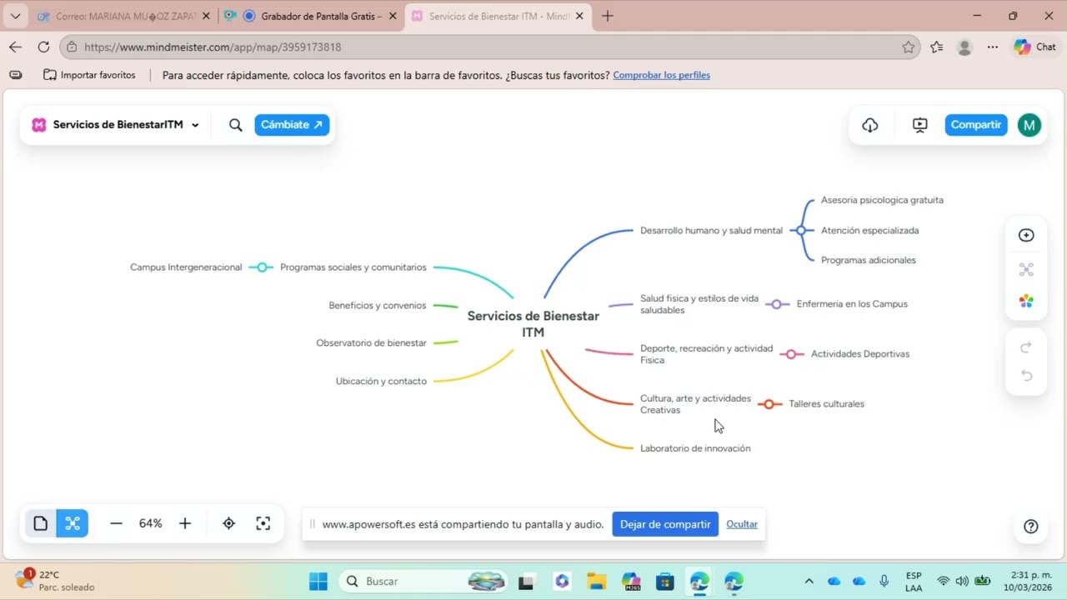Select Ubicación y contacto node
1067x600 pixels.
(381, 382)
